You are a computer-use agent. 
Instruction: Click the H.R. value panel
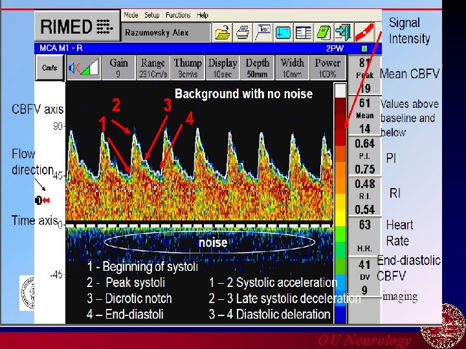tap(364, 237)
